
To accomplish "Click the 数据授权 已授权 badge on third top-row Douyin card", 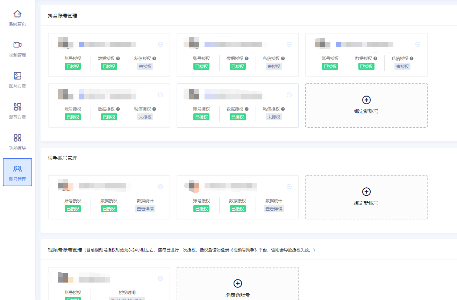I will (366, 66).
